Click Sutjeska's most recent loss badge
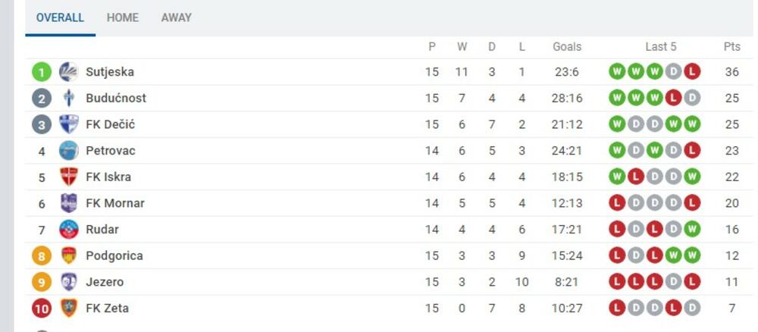This screenshot has width=758, height=332. coord(691,72)
